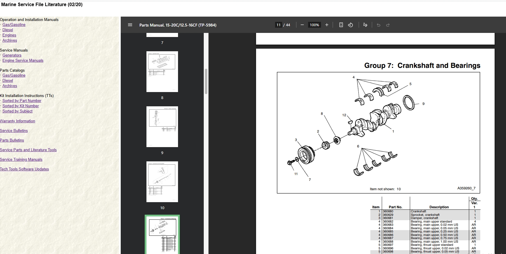Image resolution: width=506 pixels, height=254 pixels.
Task: Open the Service Bulletins link
Action: coord(14,131)
